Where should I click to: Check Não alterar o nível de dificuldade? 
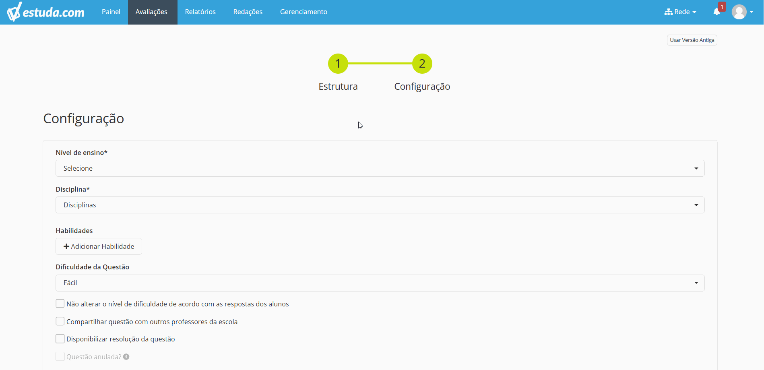tap(60, 304)
